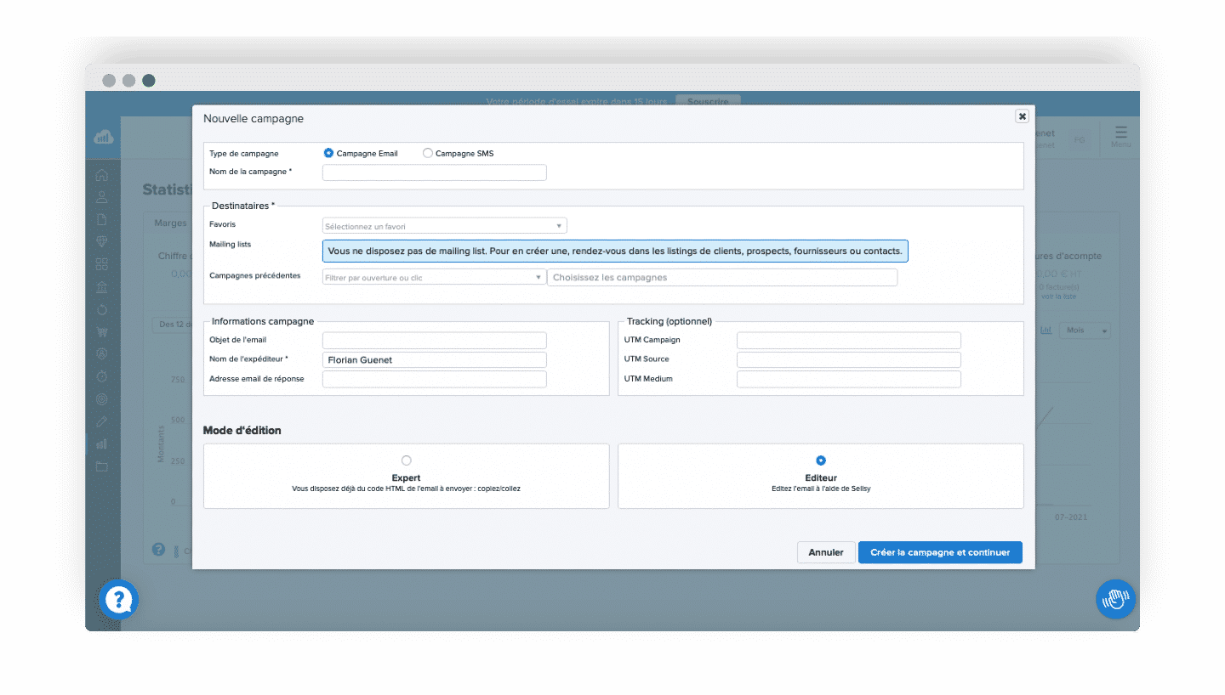The image size is (1225, 695).
Task: Click the FG user avatar
Action: click(x=1080, y=140)
